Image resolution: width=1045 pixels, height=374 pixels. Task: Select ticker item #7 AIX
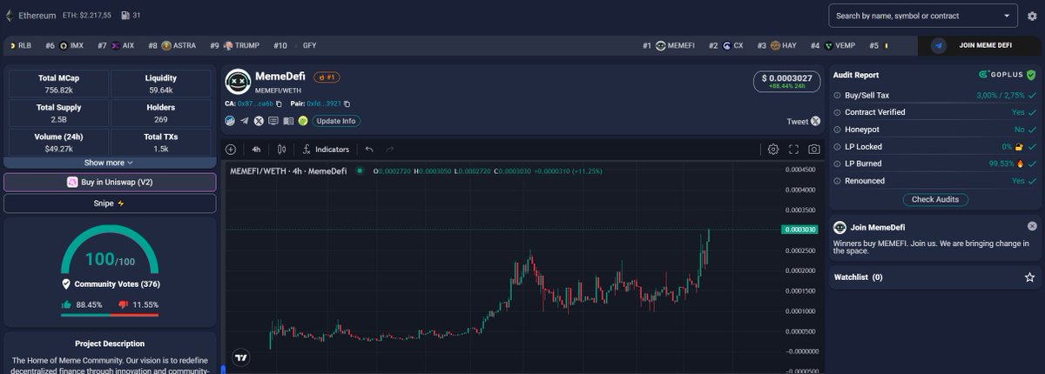pyautogui.click(x=116, y=45)
